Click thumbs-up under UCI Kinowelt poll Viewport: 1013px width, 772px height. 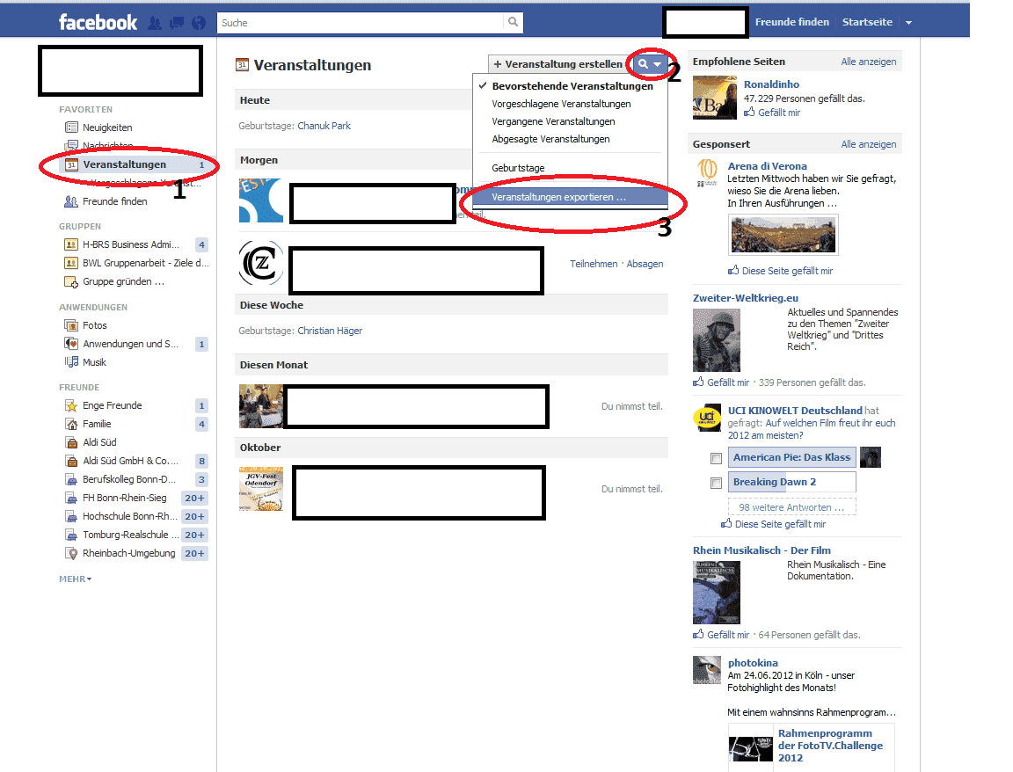(x=727, y=524)
